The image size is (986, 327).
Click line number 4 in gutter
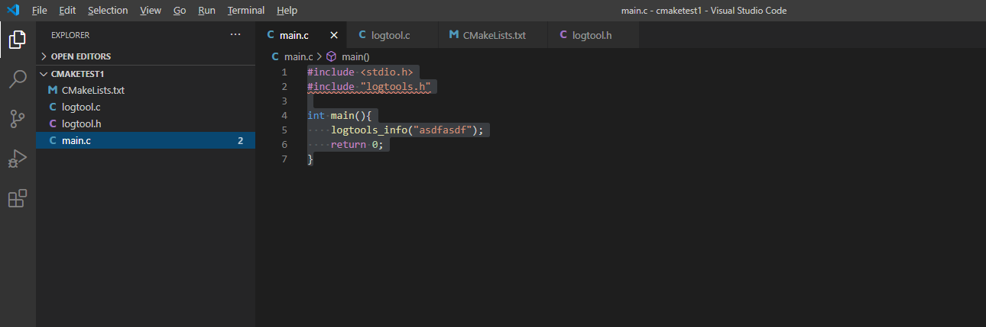coord(284,115)
